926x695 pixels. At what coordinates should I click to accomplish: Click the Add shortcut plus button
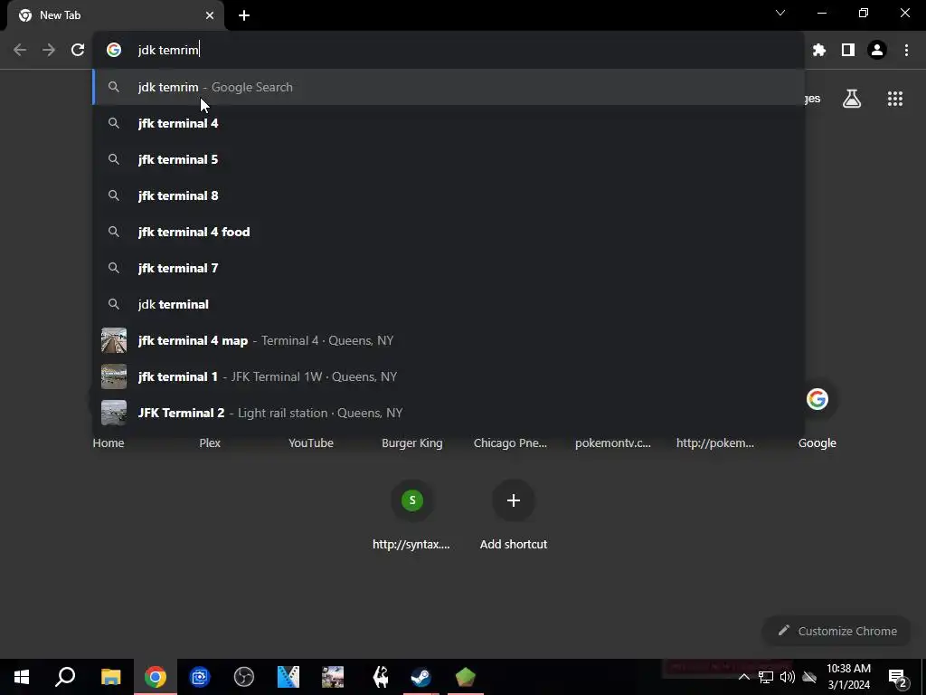coord(514,500)
